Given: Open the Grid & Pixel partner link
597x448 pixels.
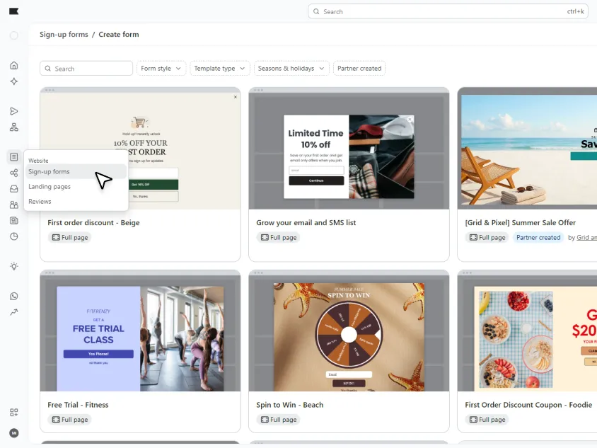Looking at the screenshot, I should click(586, 237).
